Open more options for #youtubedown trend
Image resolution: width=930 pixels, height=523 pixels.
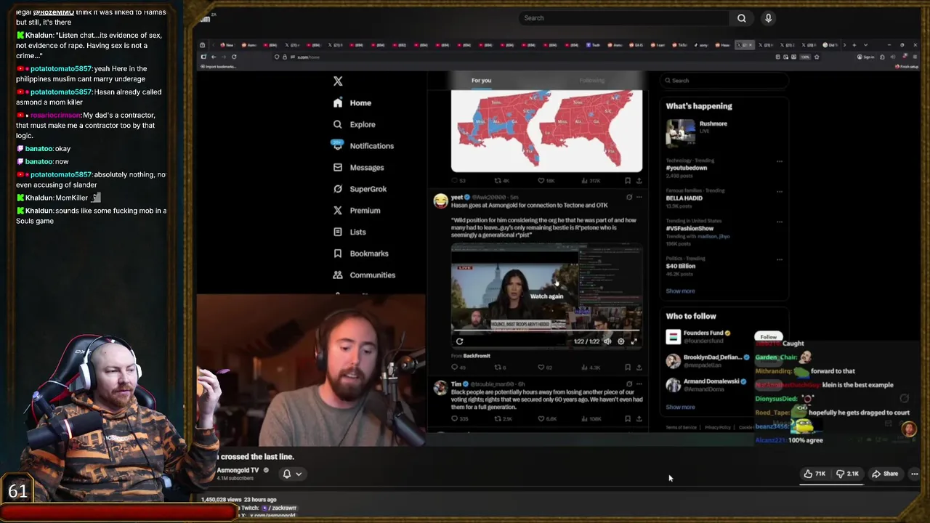point(780,161)
